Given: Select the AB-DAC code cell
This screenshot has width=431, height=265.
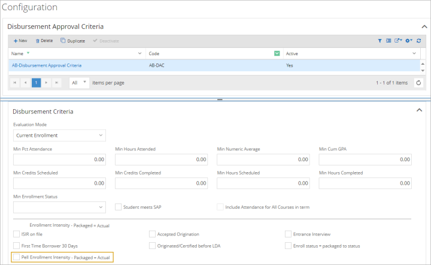Looking at the screenshot, I should (x=157, y=65).
